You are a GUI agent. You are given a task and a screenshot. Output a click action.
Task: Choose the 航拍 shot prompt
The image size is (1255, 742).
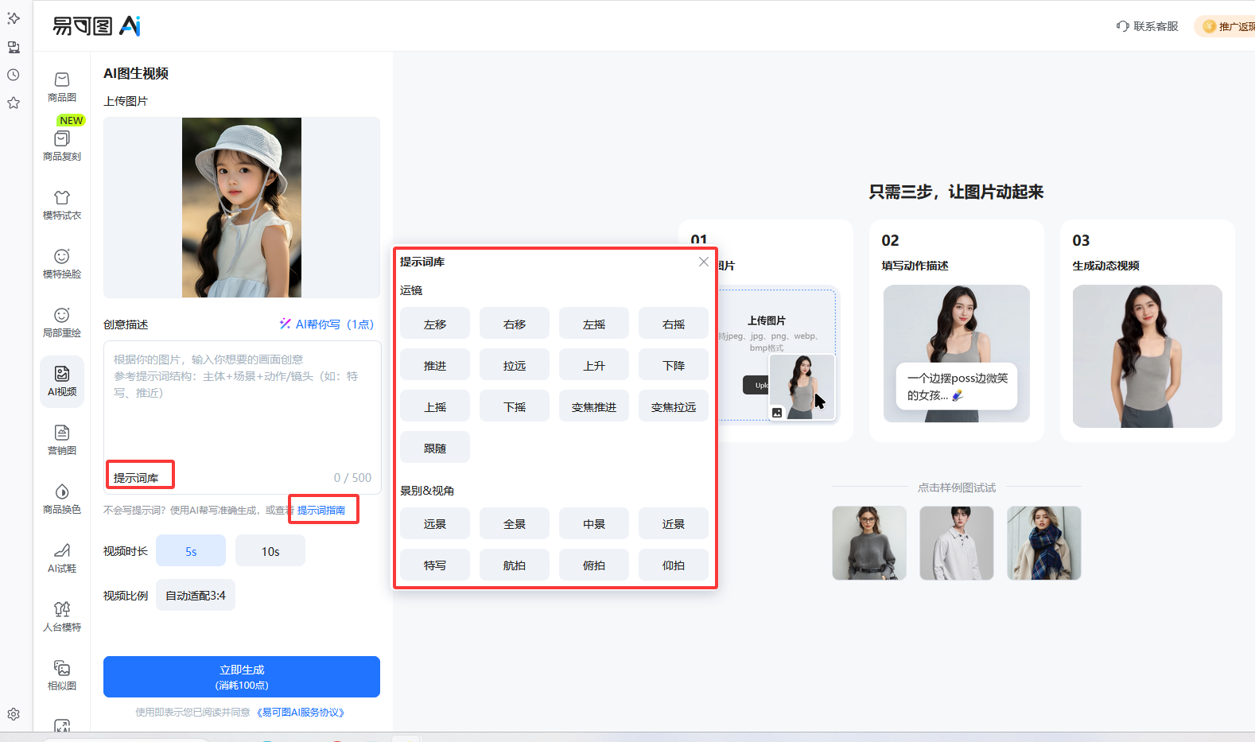tap(515, 565)
